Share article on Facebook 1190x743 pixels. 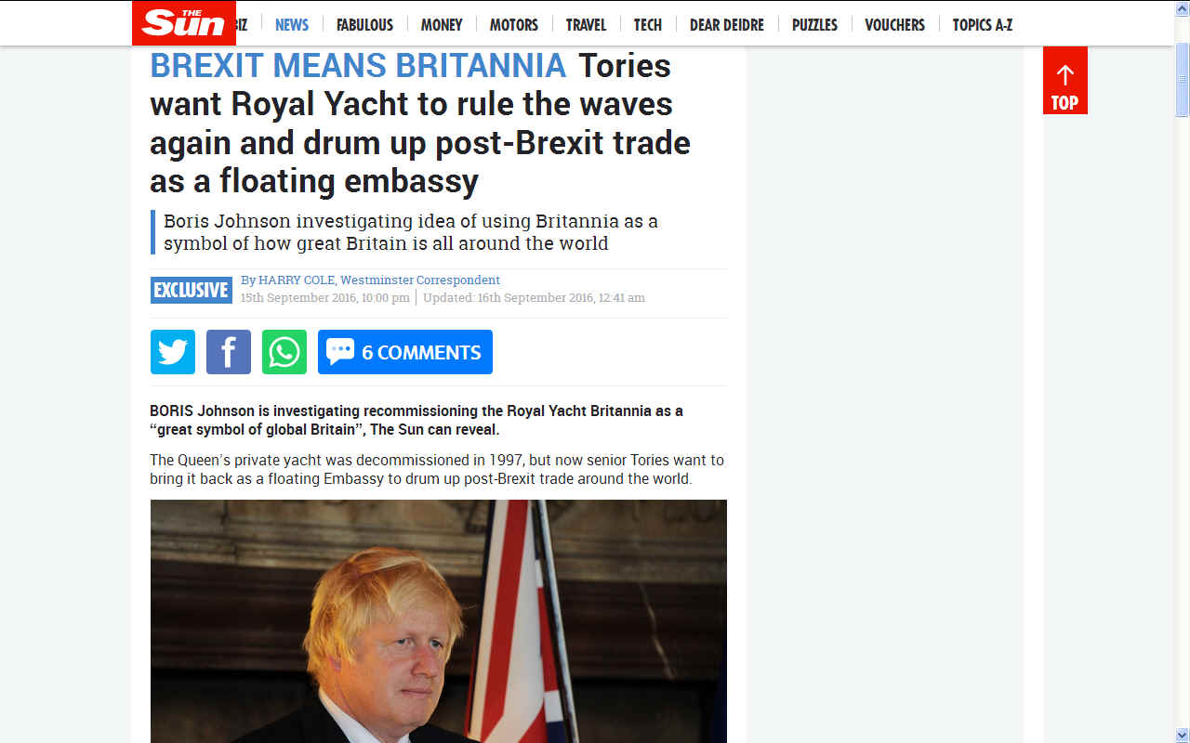point(229,352)
